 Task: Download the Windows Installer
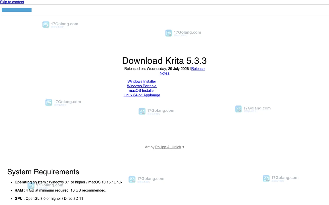(x=142, y=81)
